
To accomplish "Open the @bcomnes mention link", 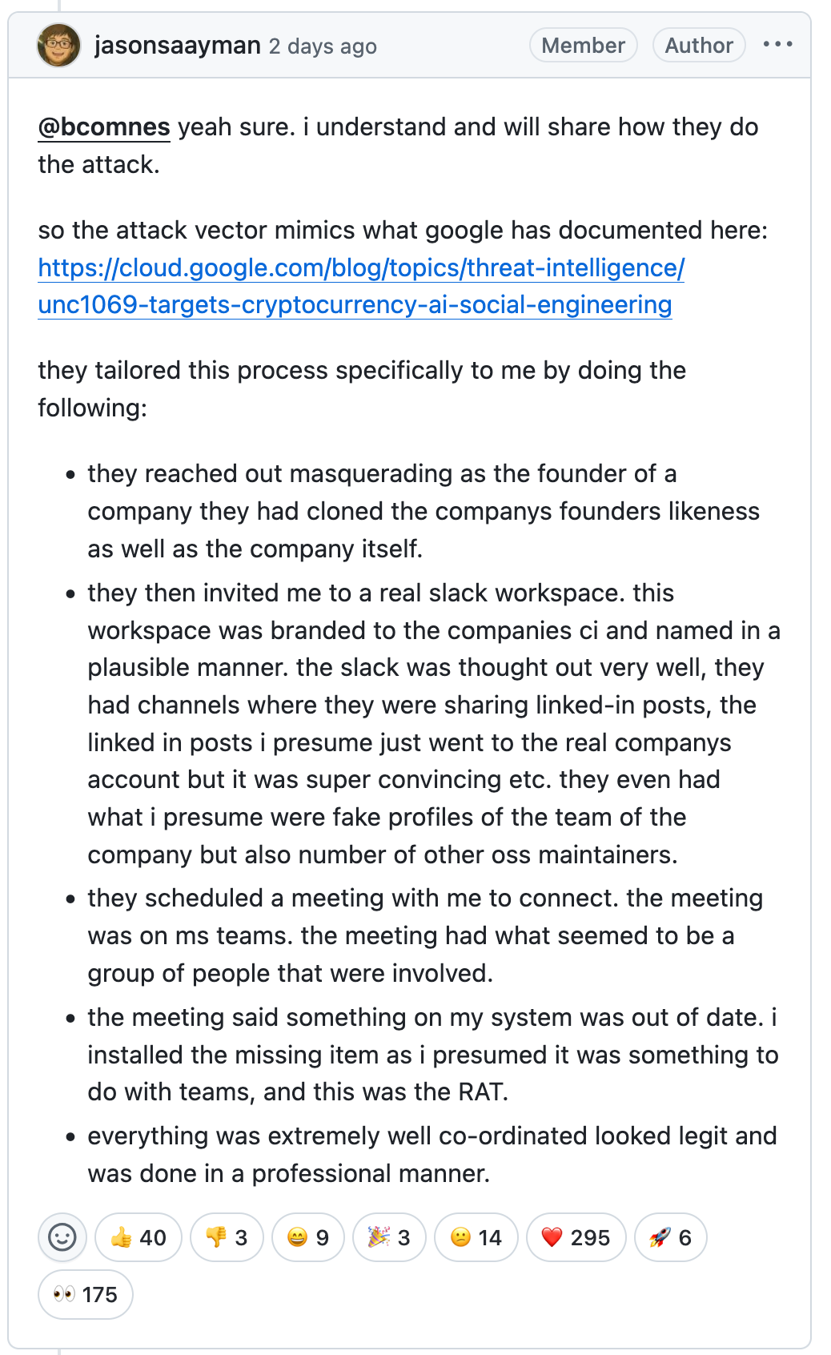I will (x=104, y=127).
